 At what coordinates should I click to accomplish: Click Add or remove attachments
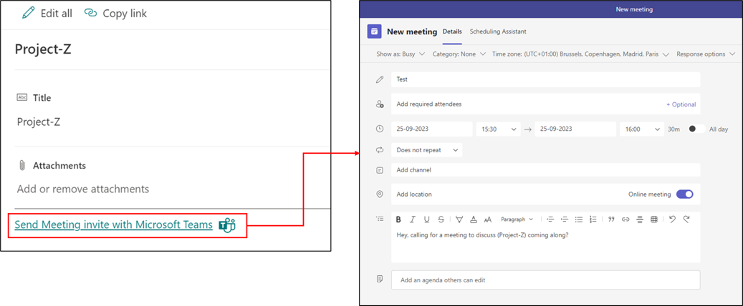(83, 189)
